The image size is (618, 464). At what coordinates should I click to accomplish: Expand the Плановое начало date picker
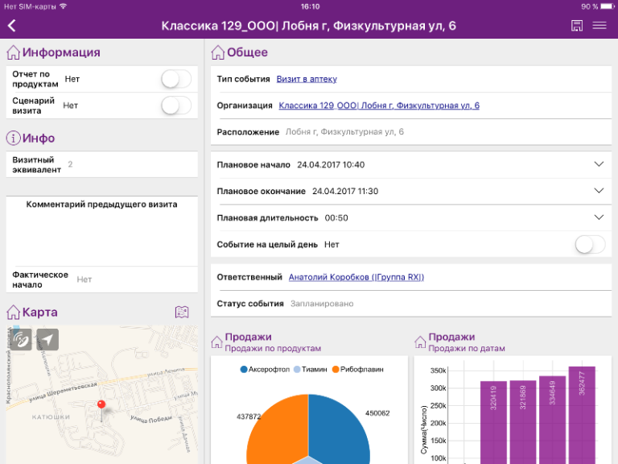599,164
